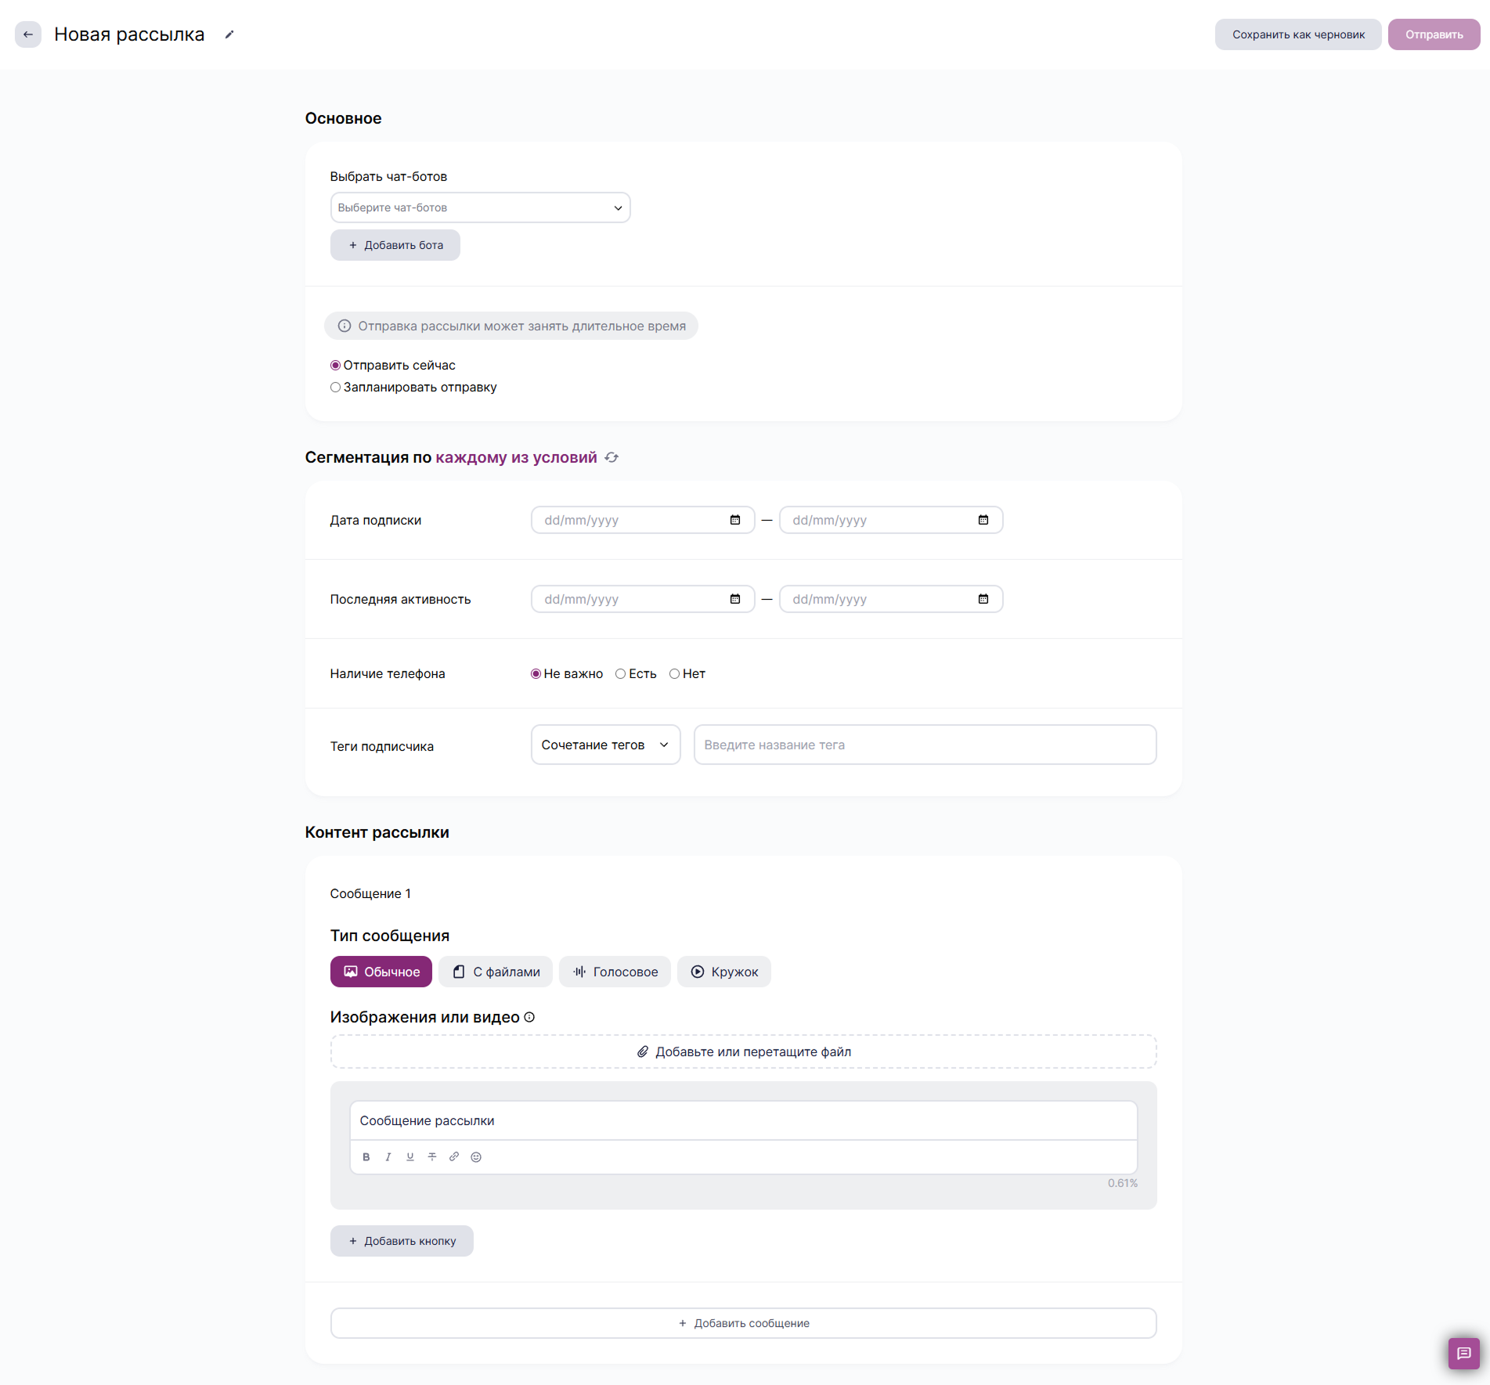Image resolution: width=1490 pixels, height=1385 pixels.
Task: Open the Выберите чат-ботов dropdown
Action: (x=480, y=207)
